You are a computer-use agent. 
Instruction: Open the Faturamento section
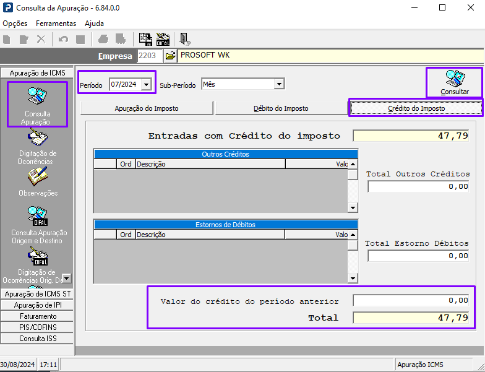pyautogui.click(x=37, y=316)
